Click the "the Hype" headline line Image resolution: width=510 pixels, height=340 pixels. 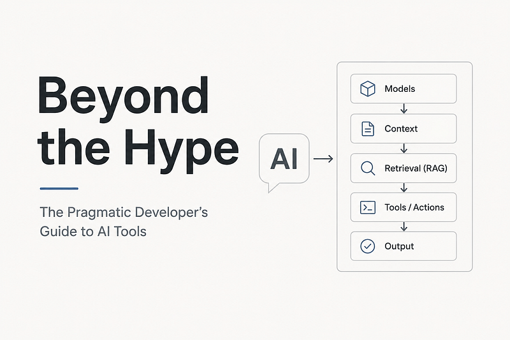[x=138, y=151]
